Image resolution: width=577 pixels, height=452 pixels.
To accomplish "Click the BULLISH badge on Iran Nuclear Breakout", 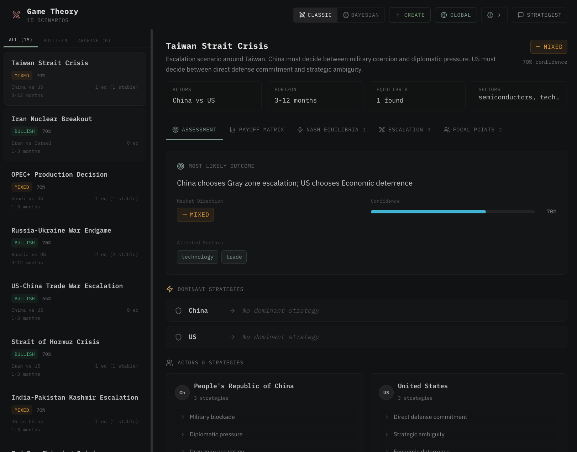I will pos(25,131).
